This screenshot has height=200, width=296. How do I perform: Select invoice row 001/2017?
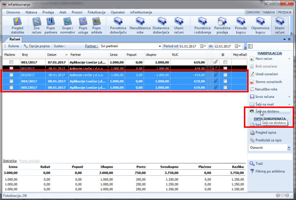coord(124,62)
